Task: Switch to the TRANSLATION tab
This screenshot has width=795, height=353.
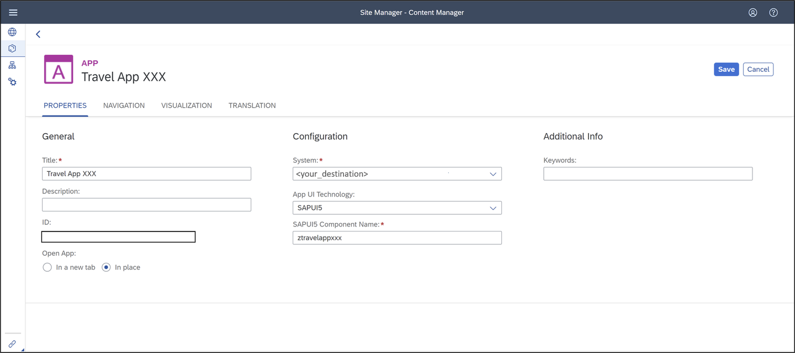Action: tap(252, 106)
